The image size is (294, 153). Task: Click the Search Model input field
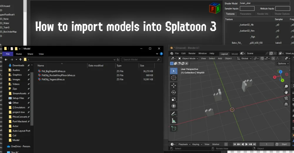pyautogui.click(x=141, y=60)
